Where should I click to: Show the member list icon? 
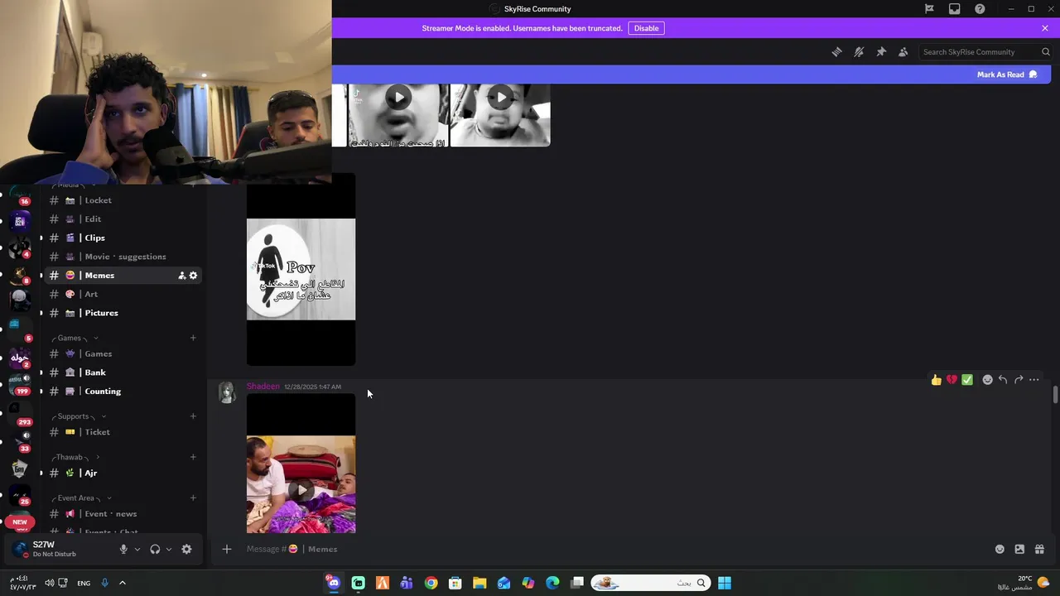coord(903,51)
